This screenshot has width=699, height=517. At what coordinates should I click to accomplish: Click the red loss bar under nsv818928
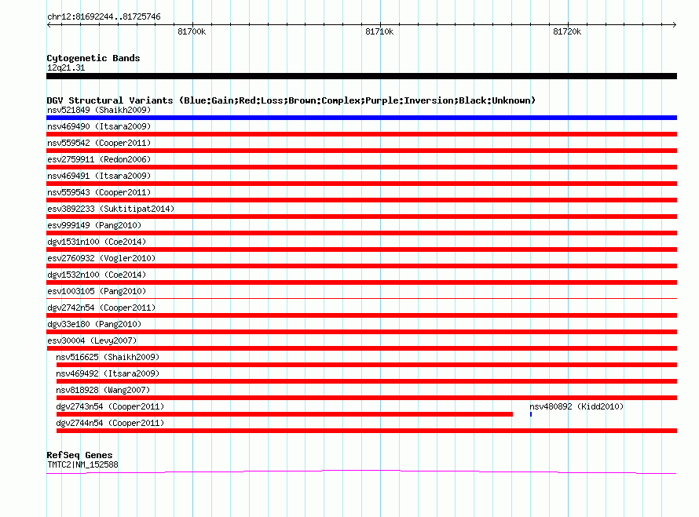point(367,398)
